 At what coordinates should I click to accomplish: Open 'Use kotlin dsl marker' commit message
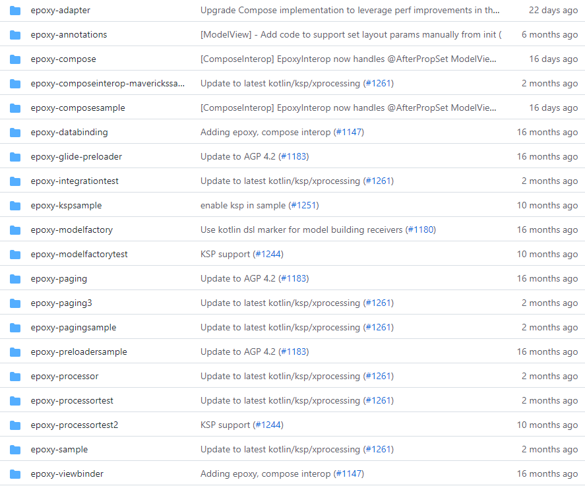pos(301,230)
